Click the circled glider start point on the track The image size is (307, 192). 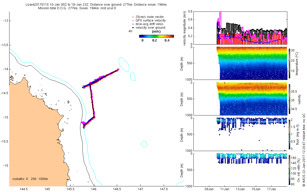[84, 87]
